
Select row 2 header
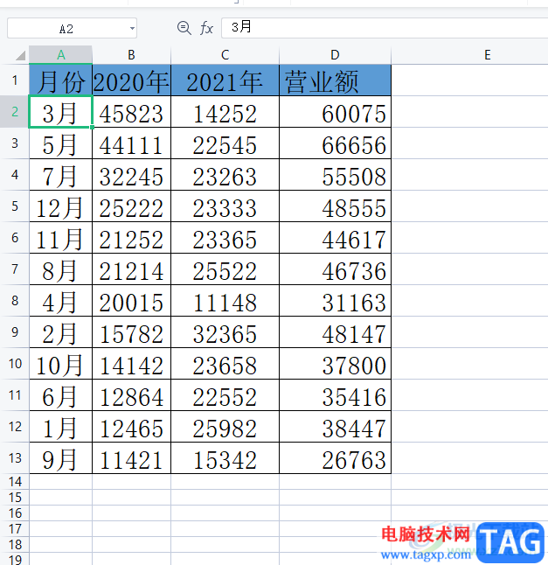coord(14,112)
